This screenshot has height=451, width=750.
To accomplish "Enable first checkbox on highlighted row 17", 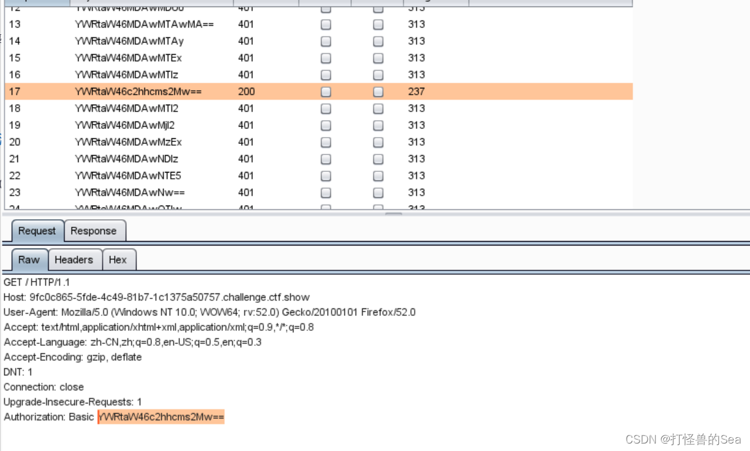I will click(325, 91).
